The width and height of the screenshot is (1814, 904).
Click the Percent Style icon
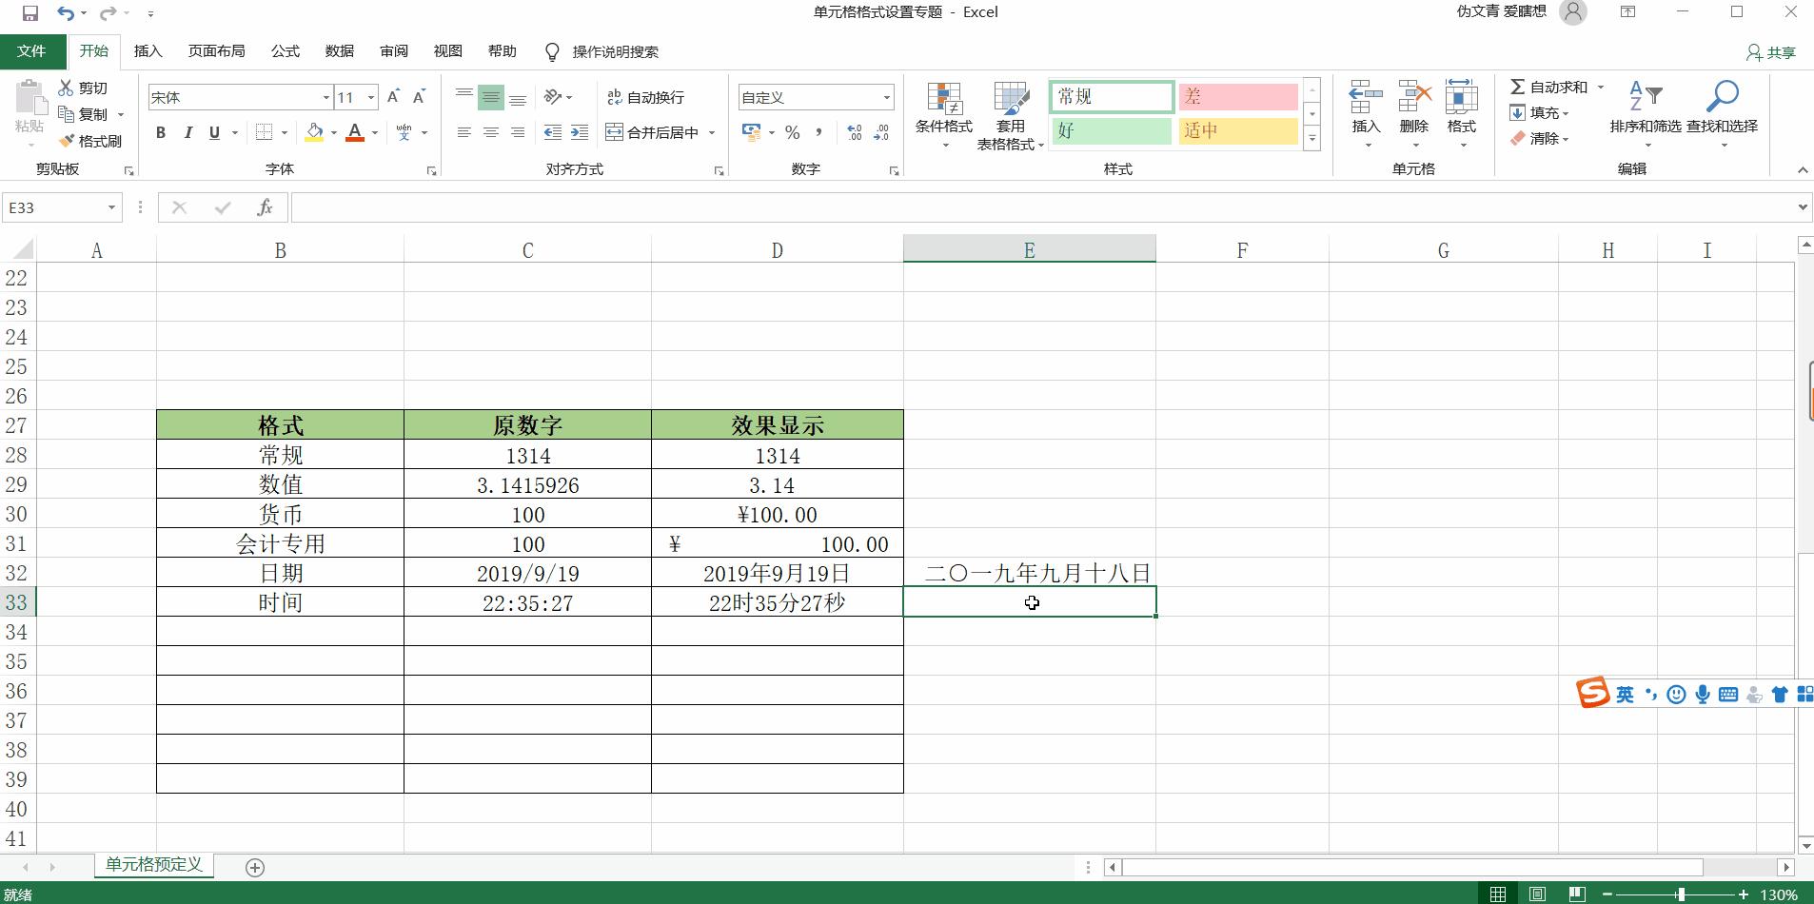click(792, 133)
